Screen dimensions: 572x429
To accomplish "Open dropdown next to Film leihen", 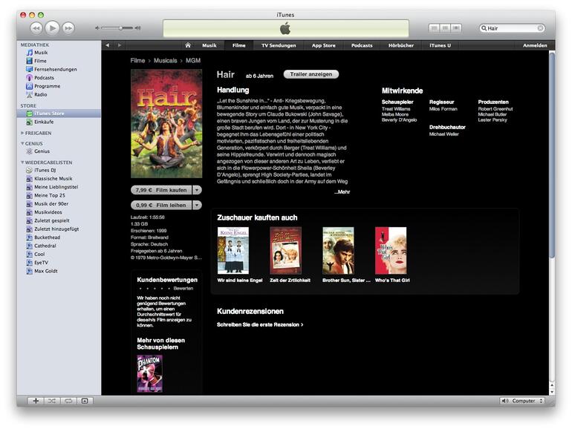I will tap(197, 205).
